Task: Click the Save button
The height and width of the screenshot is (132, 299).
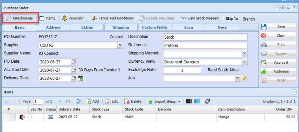Action: [x=277, y=27]
